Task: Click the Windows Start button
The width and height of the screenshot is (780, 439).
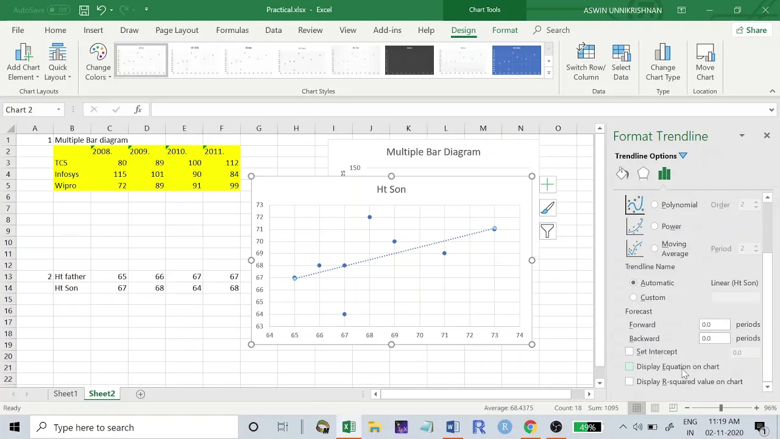Action: point(14,427)
